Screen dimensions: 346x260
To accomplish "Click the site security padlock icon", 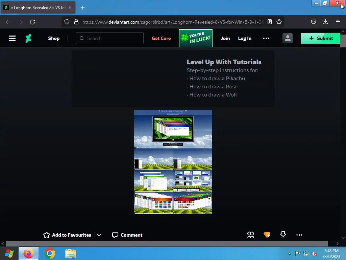I will 76,22.
